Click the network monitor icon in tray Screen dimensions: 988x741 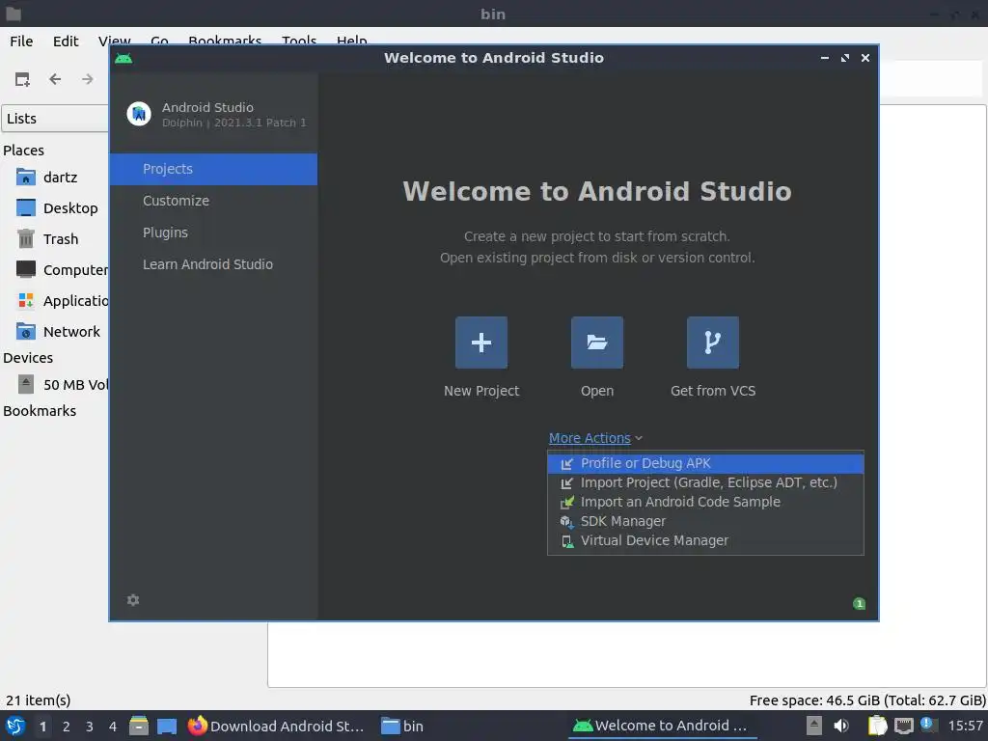coord(903,726)
